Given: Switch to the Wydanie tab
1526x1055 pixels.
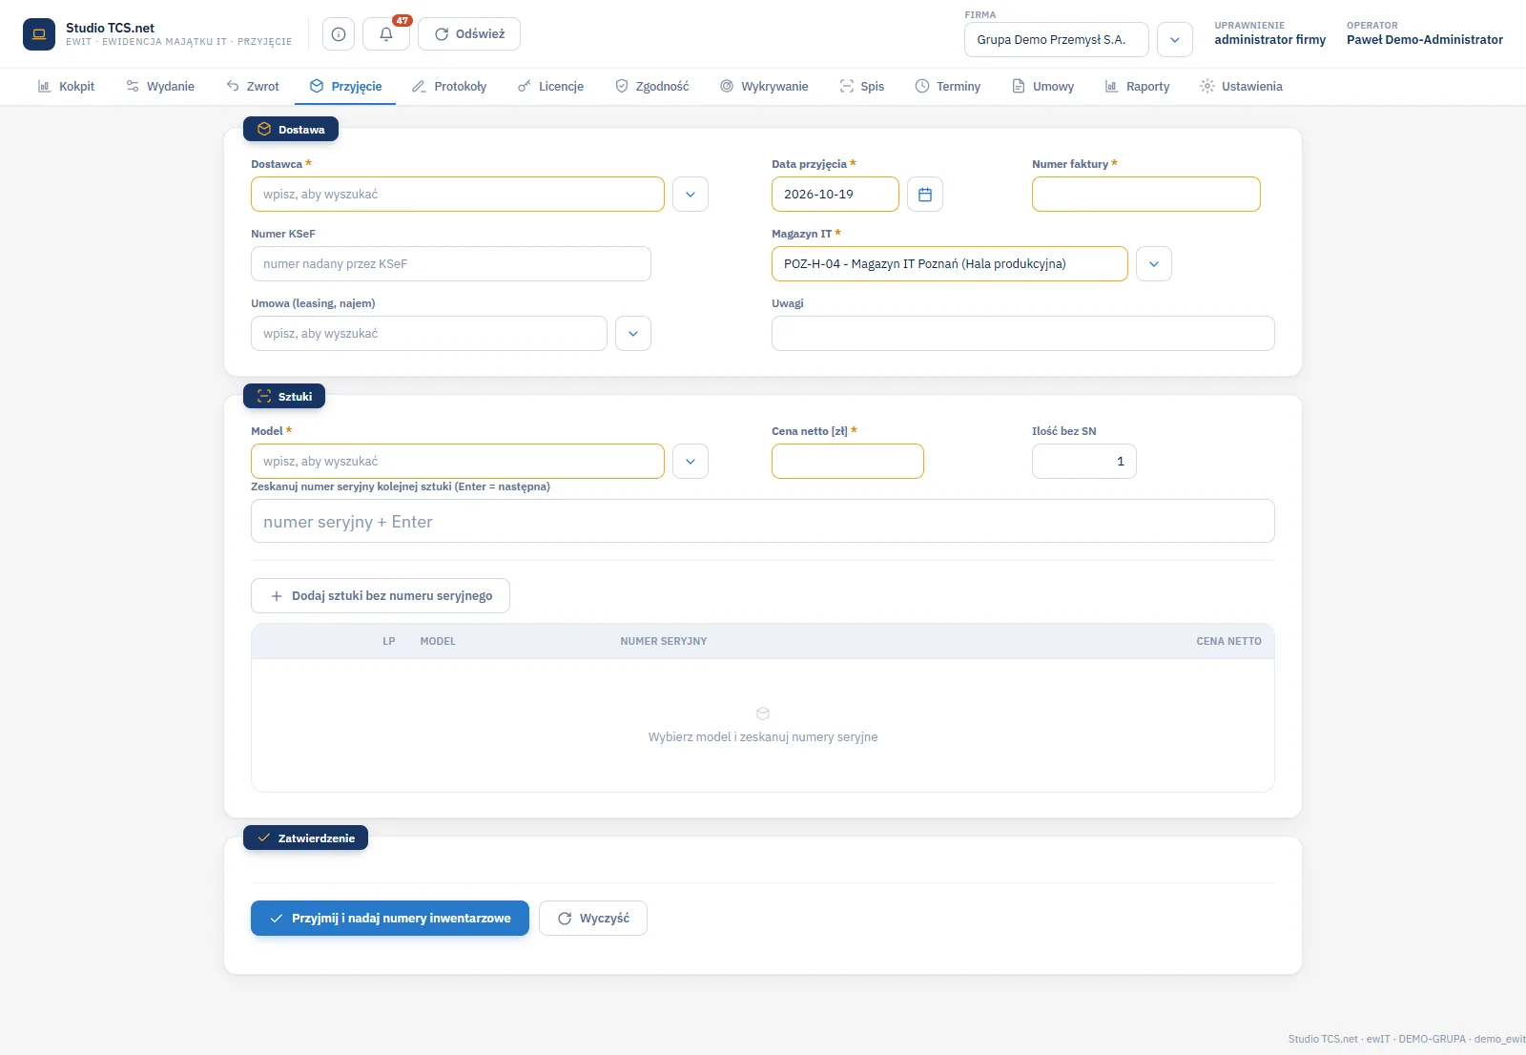Looking at the screenshot, I should 160,87.
